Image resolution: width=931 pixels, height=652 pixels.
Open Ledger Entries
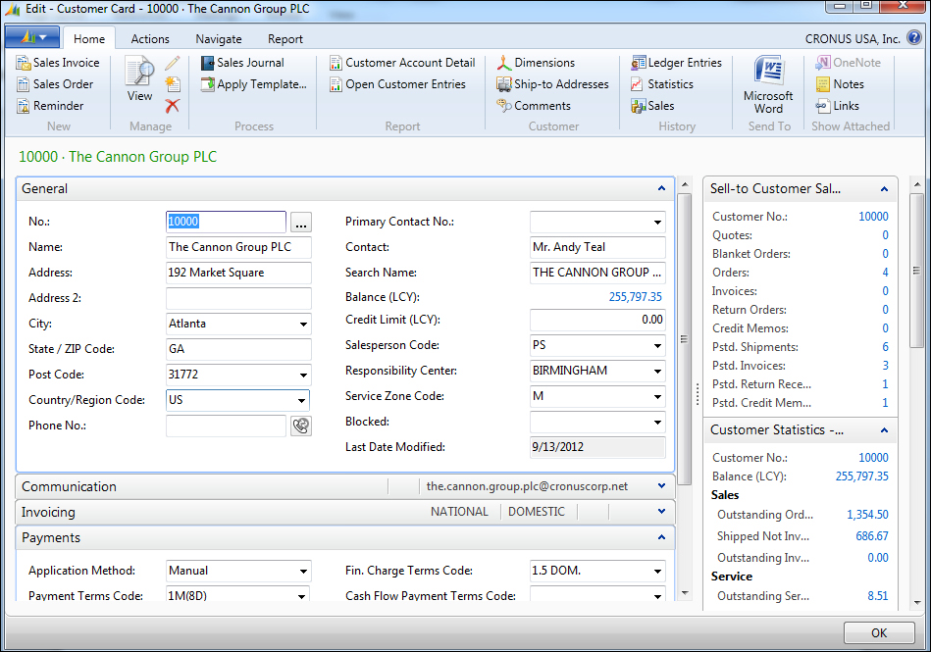pos(676,63)
